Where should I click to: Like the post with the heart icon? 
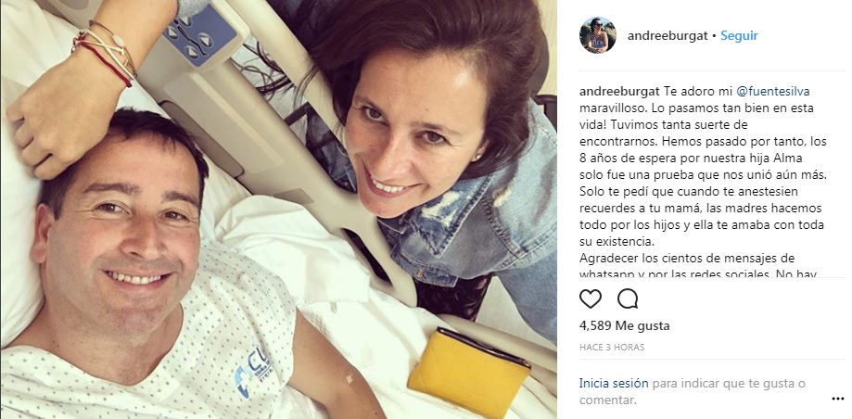tap(591, 298)
